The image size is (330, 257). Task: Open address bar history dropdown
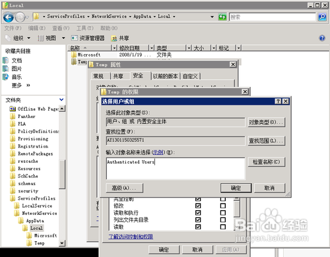212,16
